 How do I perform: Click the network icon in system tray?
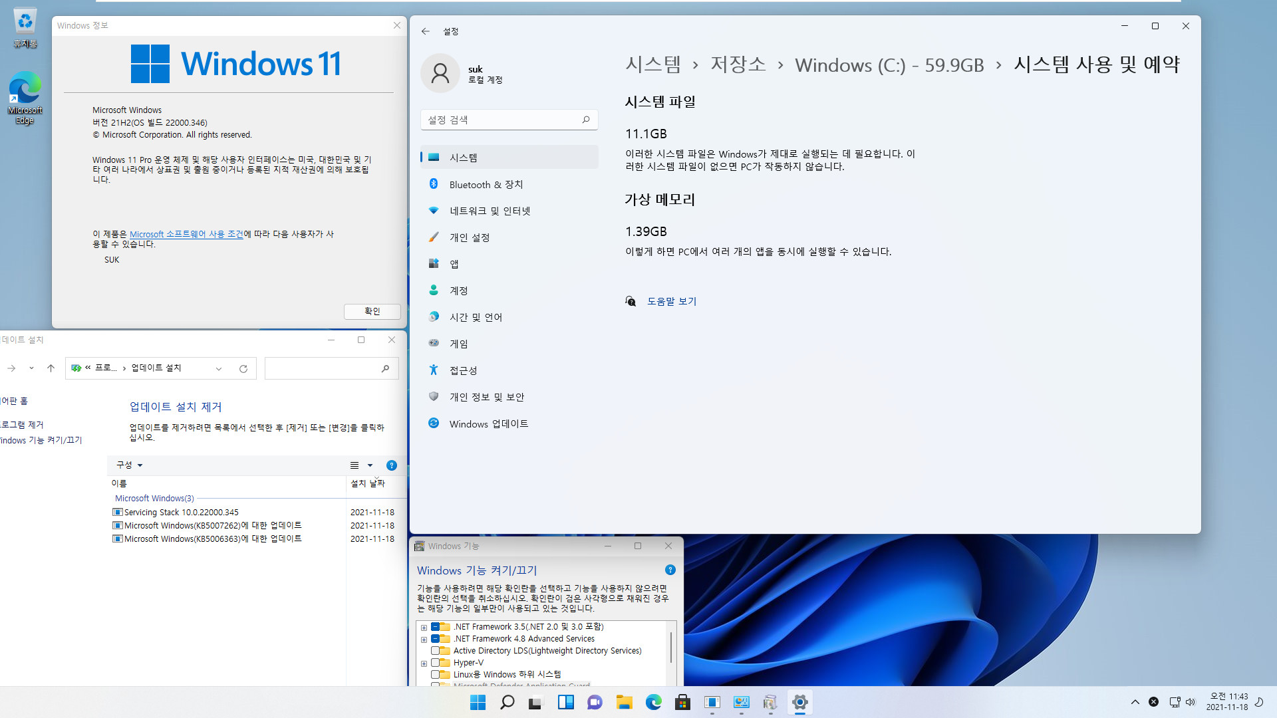[x=1175, y=702]
